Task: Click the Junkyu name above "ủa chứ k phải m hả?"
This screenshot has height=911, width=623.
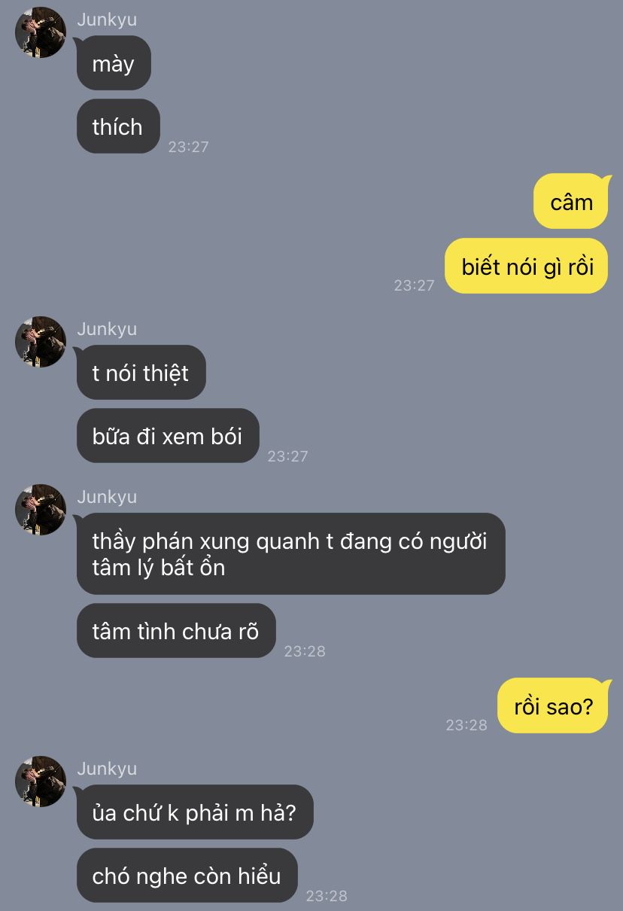Action: pyautogui.click(x=107, y=769)
